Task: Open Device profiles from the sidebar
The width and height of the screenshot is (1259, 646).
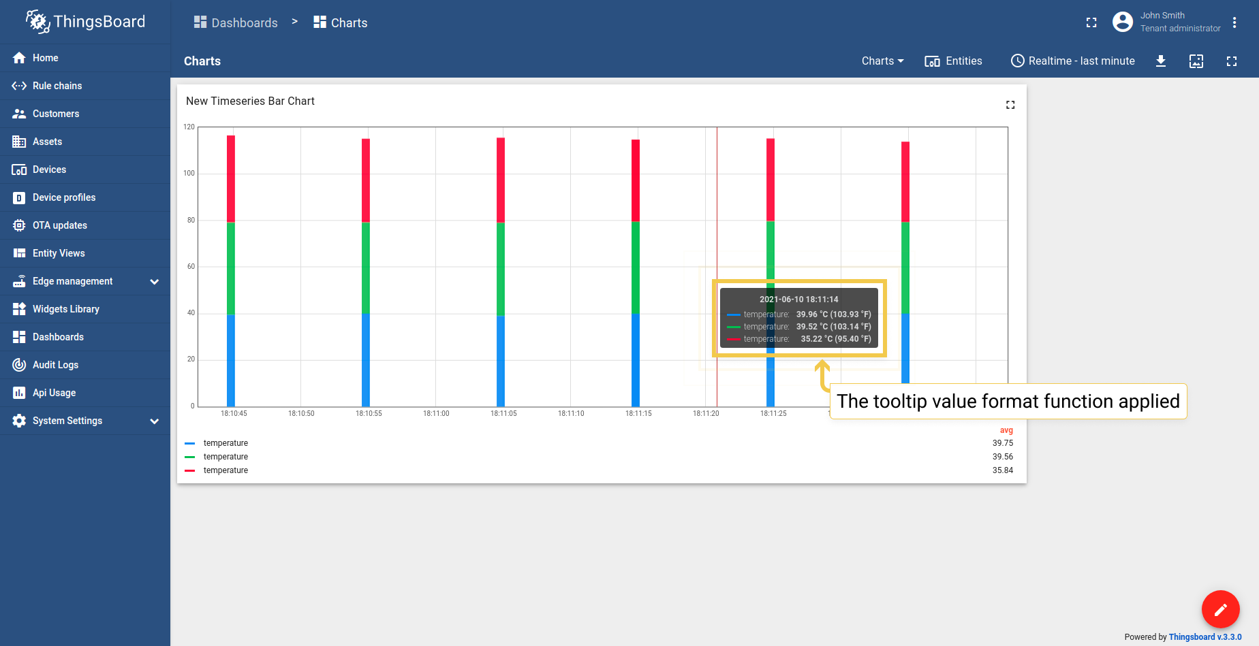Action: pos(64,197)
